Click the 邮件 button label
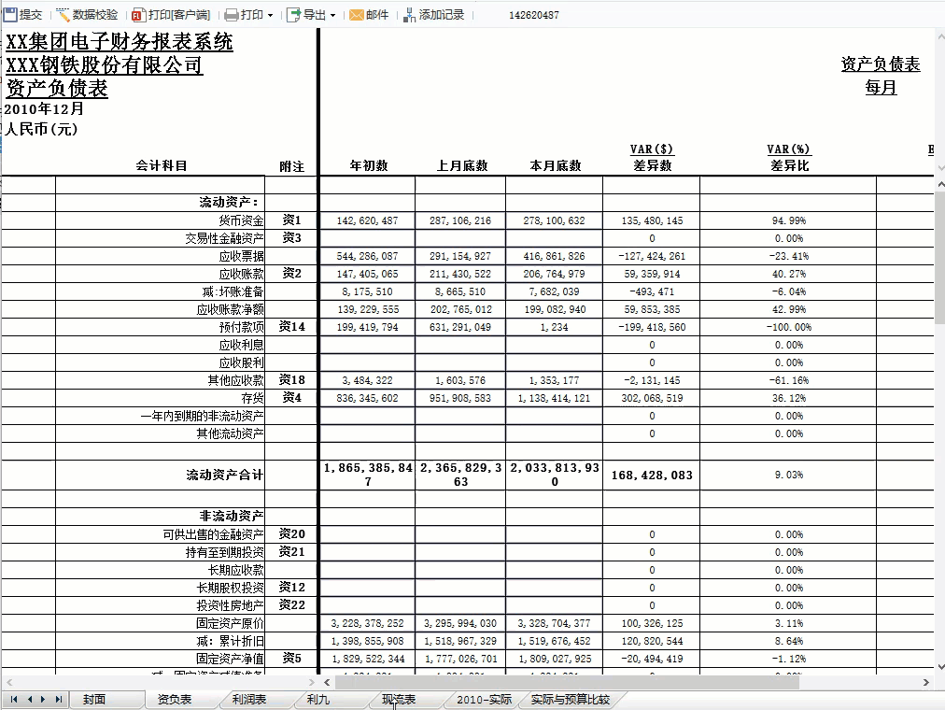Image resolution: width=945 pixels, height=710 pixels. pos(377,14)
